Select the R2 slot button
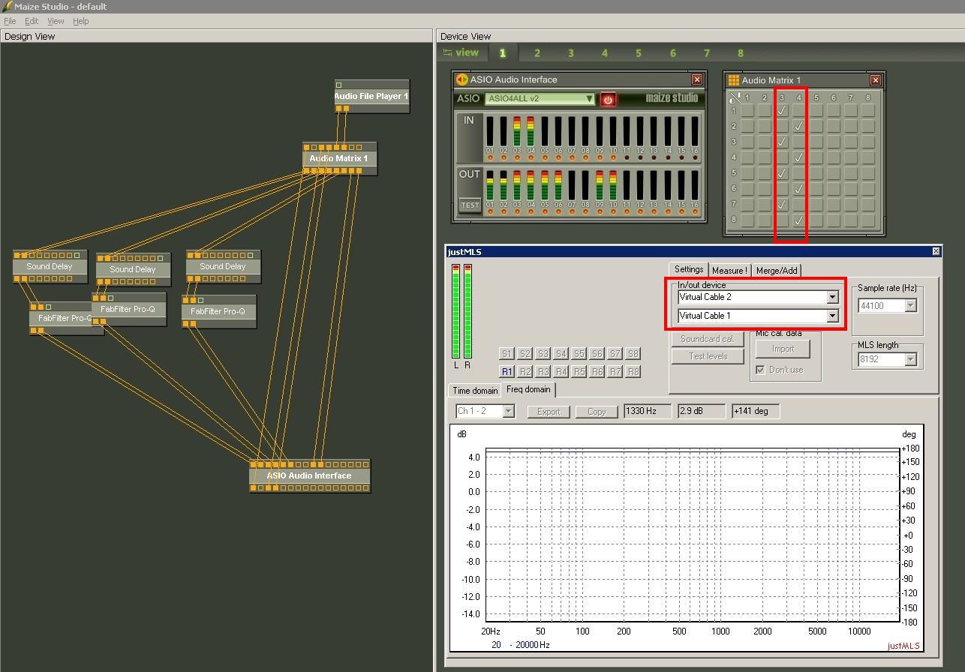 (x=525, y=371)
